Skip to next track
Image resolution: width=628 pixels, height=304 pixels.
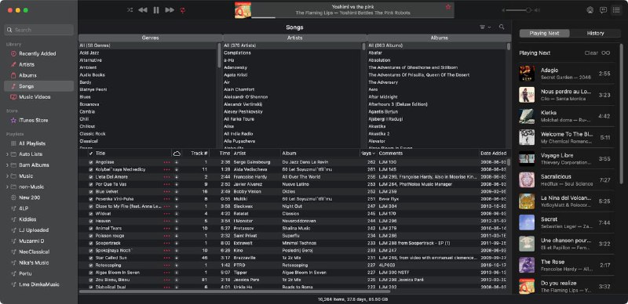[170, 10]
